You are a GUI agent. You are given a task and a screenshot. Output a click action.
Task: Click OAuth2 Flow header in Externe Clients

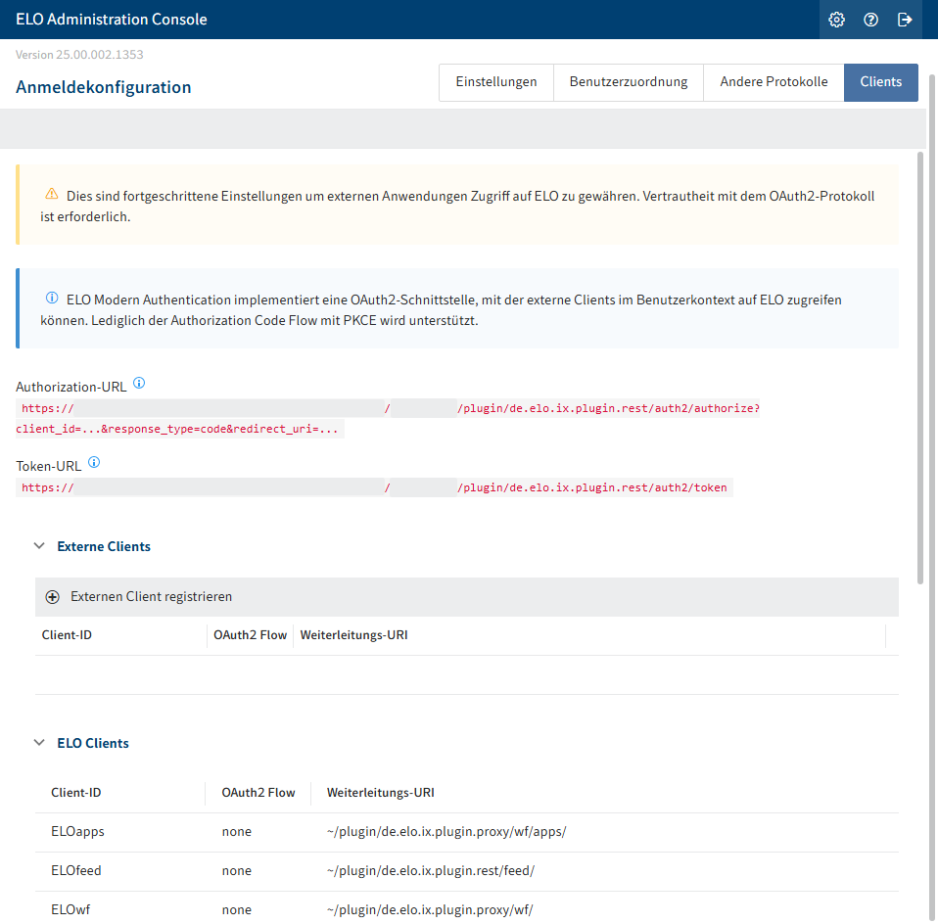point(250,635)
